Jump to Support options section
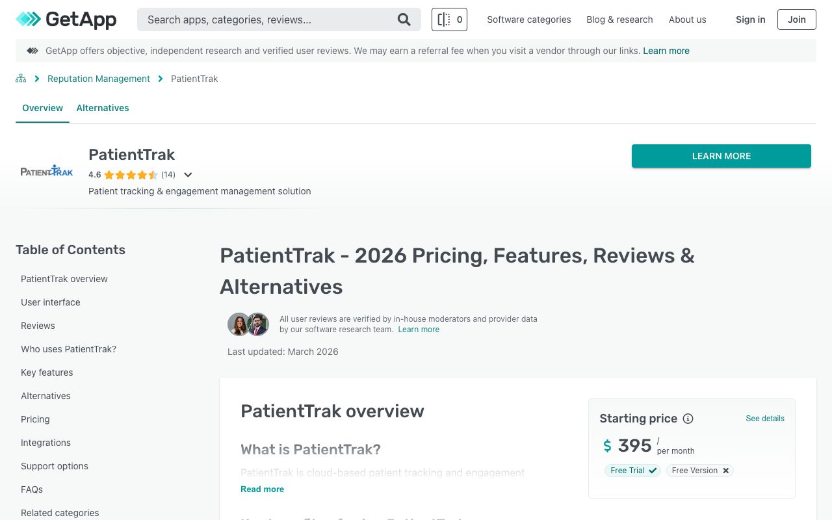This screenshot has width=832, height=520. (55, 466)
